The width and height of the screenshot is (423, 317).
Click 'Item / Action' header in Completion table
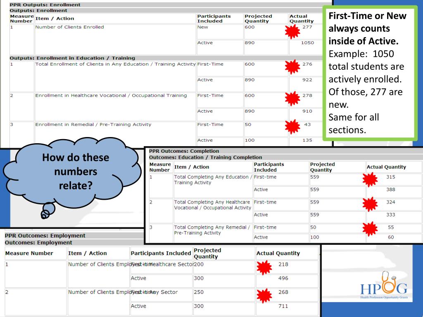tap(192, 167)
